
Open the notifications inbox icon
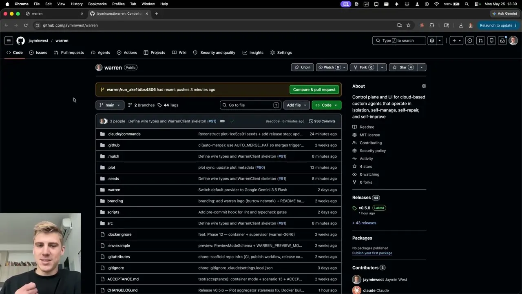[x=502, y=40]
